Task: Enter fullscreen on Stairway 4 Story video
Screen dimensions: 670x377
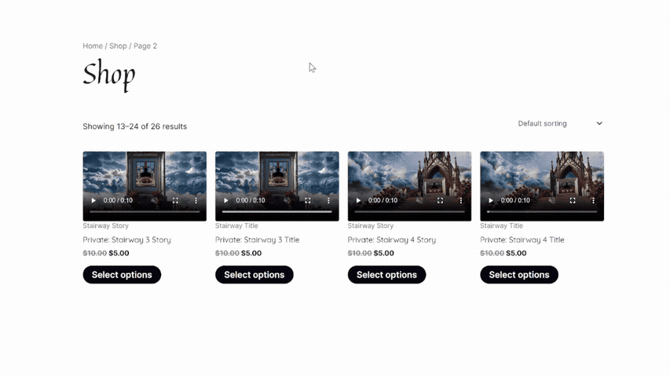Action: pyautogui.click(x=440, y=200)
